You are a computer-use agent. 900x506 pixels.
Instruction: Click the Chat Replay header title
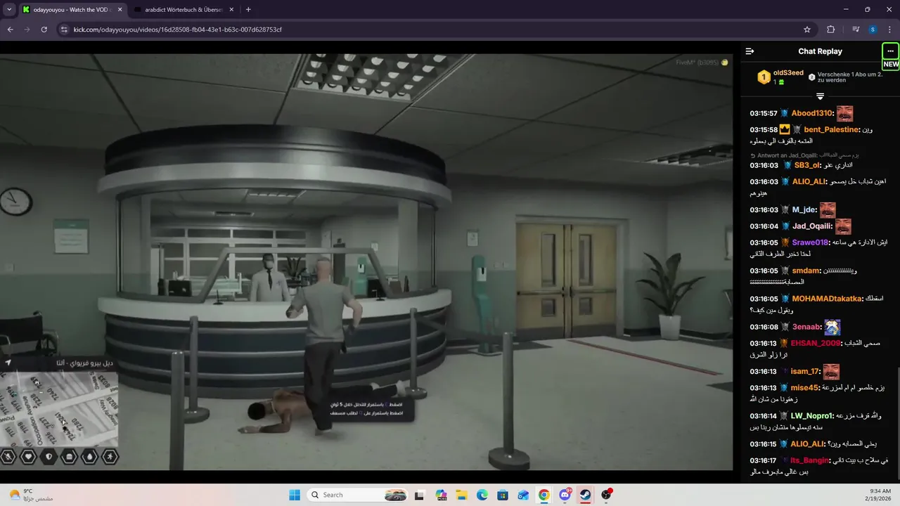coord(820,51)
